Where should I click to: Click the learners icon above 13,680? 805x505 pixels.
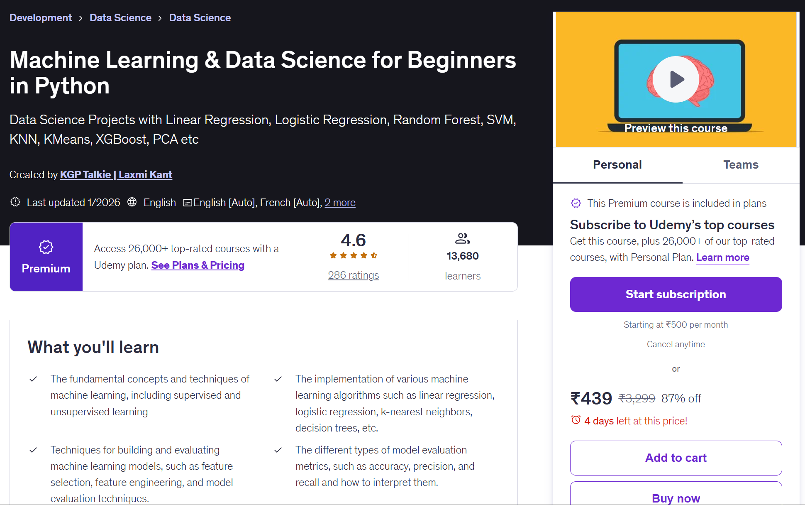[x=462, y=239]
